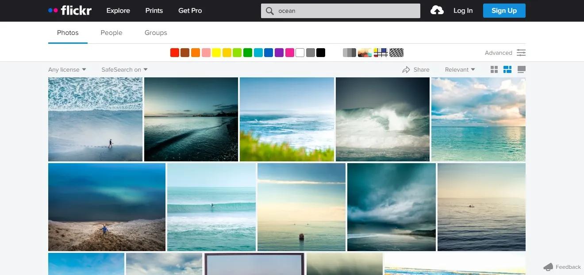
Task: Select the justified view layout icon
Action: (x=507, y=69)
